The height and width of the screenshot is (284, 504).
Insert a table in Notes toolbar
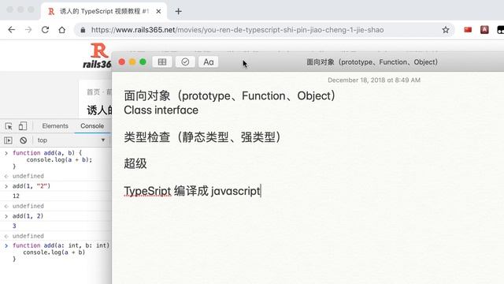click(x=162, y=62)
